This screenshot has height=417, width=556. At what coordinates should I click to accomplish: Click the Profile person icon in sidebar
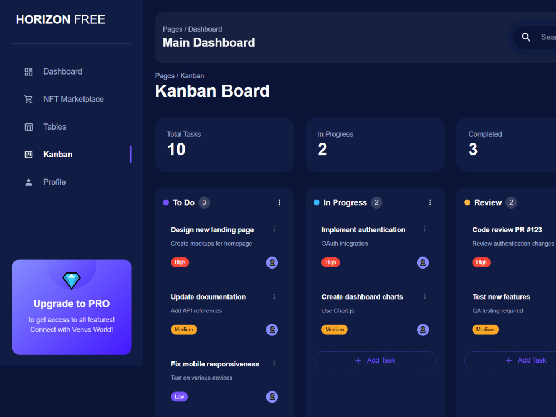point(28,182)
